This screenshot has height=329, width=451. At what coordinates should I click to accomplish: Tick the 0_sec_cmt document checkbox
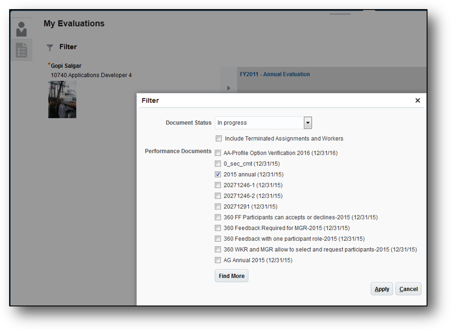click(x=218, y=164)
